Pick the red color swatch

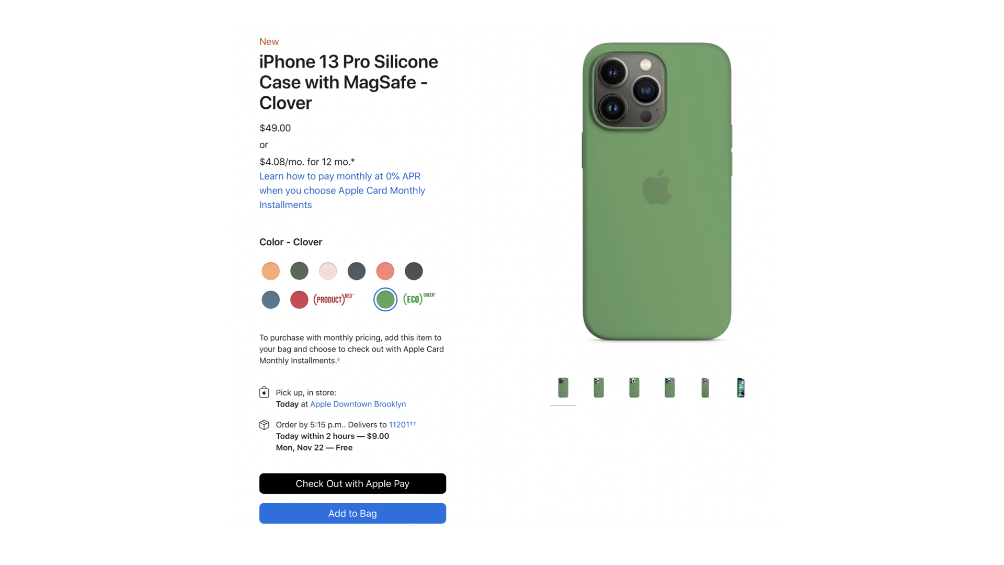[299, 300]
